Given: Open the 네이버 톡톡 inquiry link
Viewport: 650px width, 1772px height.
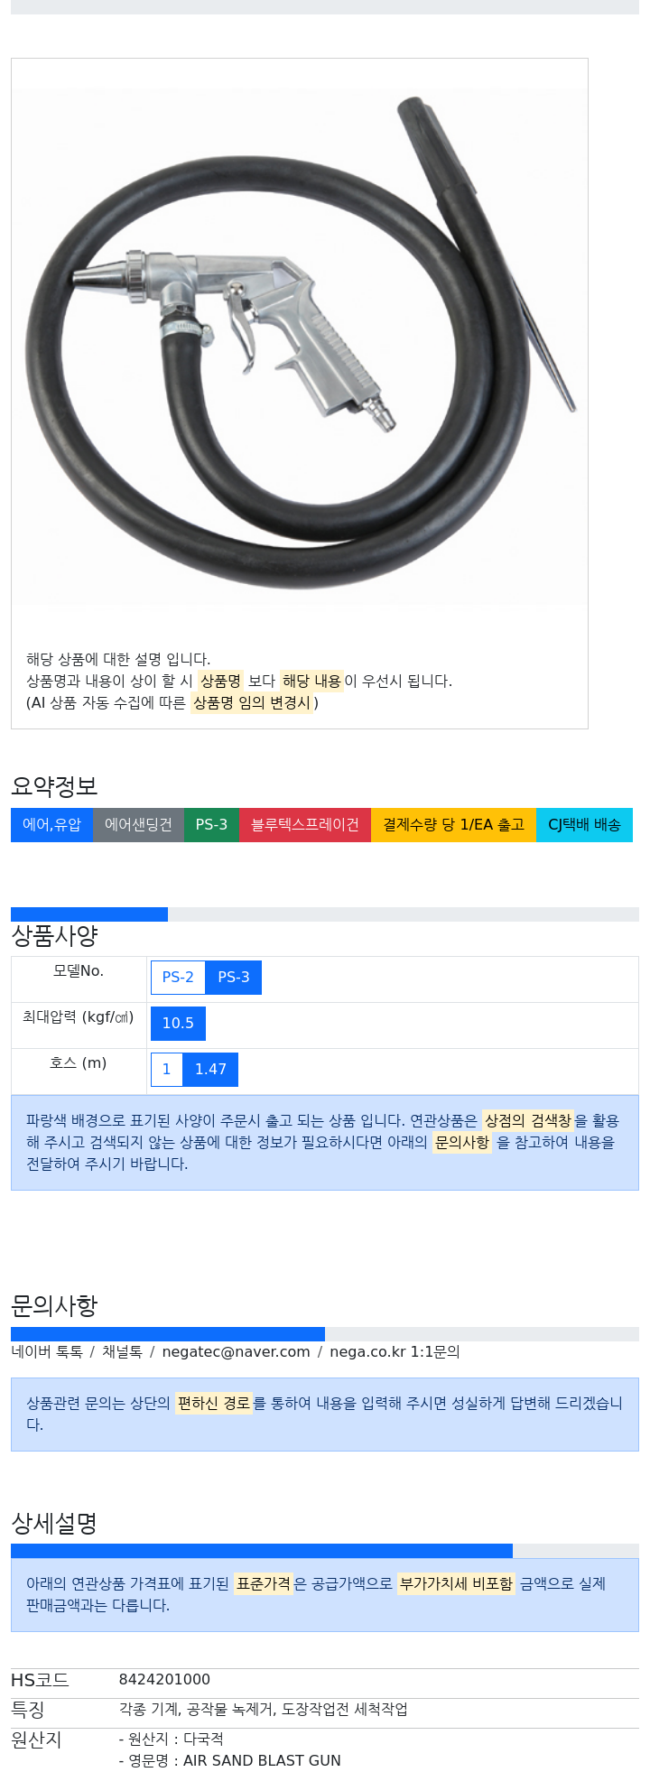Looking at the screenshot, I should tap(47, 1352).
